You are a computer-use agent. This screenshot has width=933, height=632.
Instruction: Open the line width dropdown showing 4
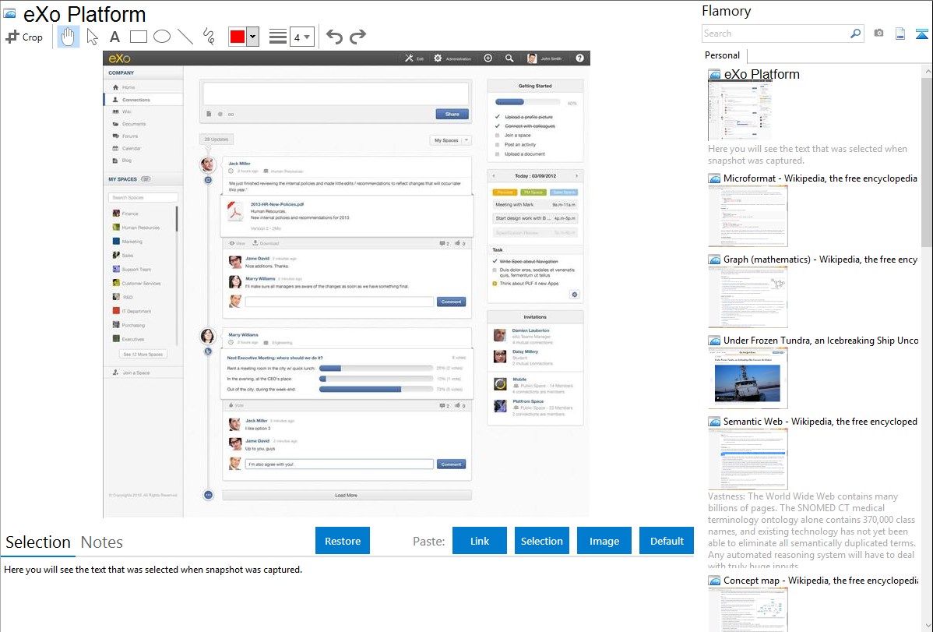click(301, 37)
